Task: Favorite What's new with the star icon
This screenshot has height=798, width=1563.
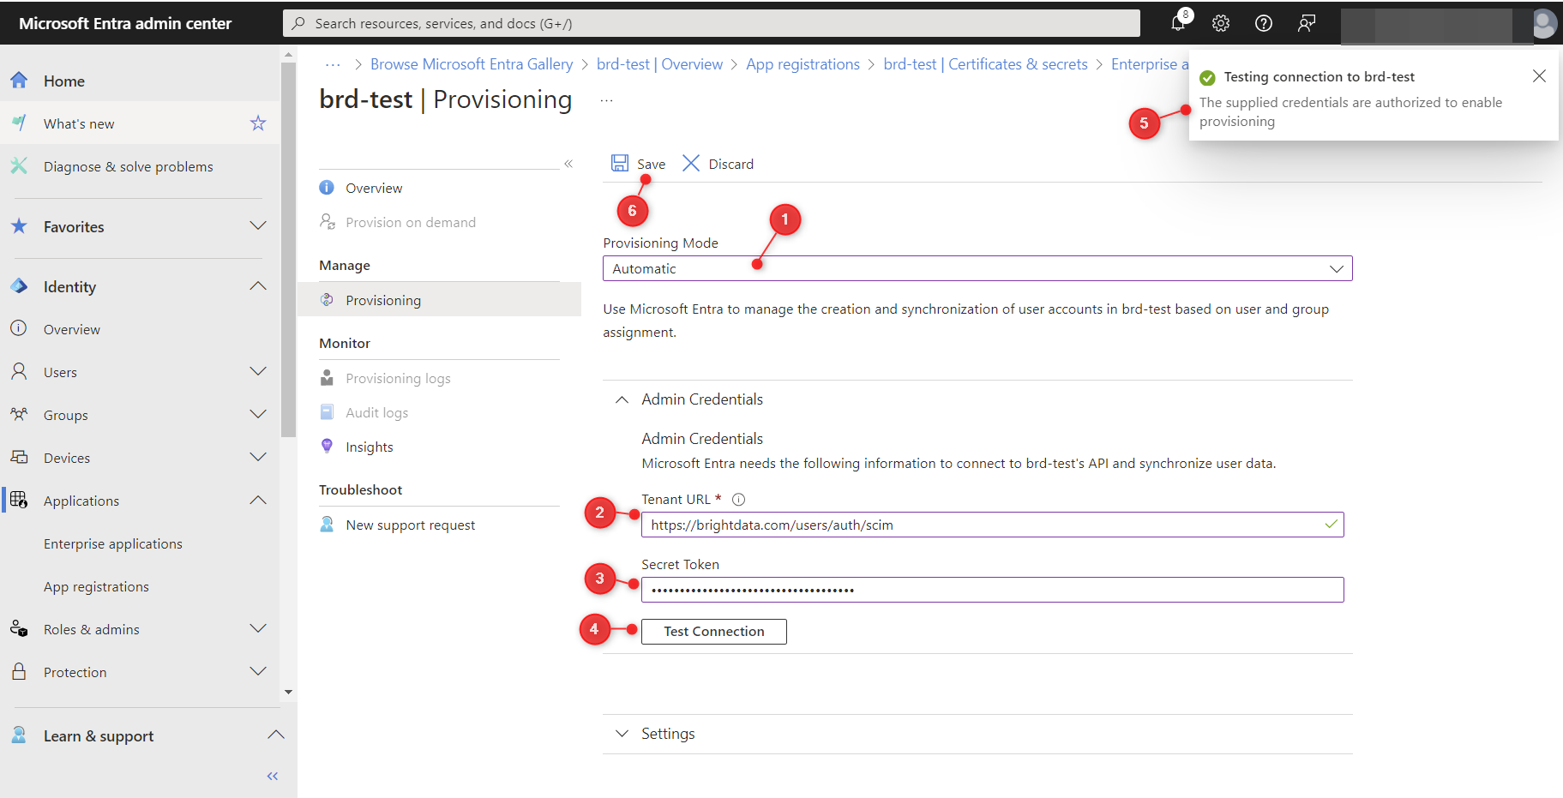Action: point(258,123)
